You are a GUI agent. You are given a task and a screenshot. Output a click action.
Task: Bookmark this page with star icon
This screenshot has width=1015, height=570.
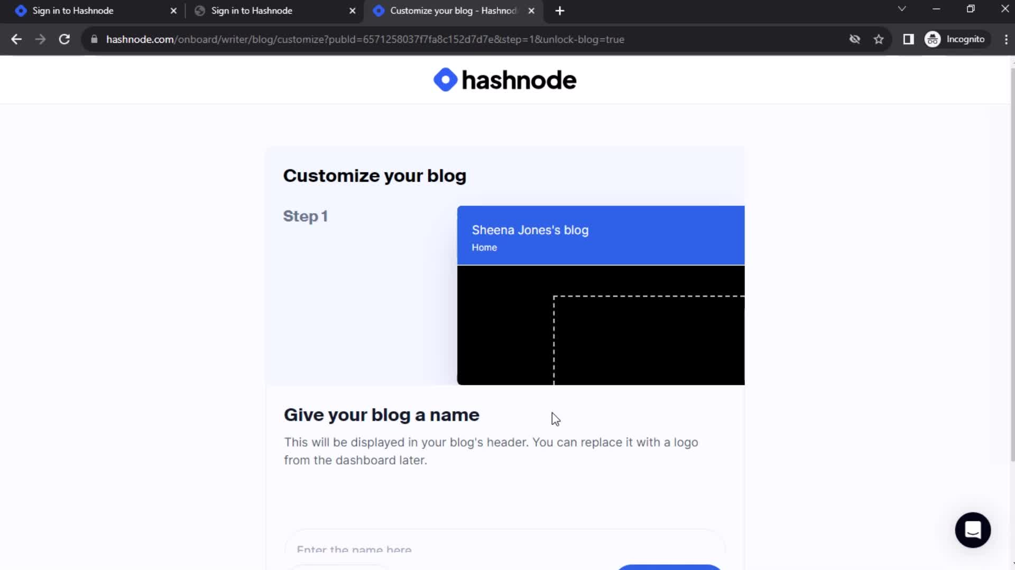(x=879, y=39)
